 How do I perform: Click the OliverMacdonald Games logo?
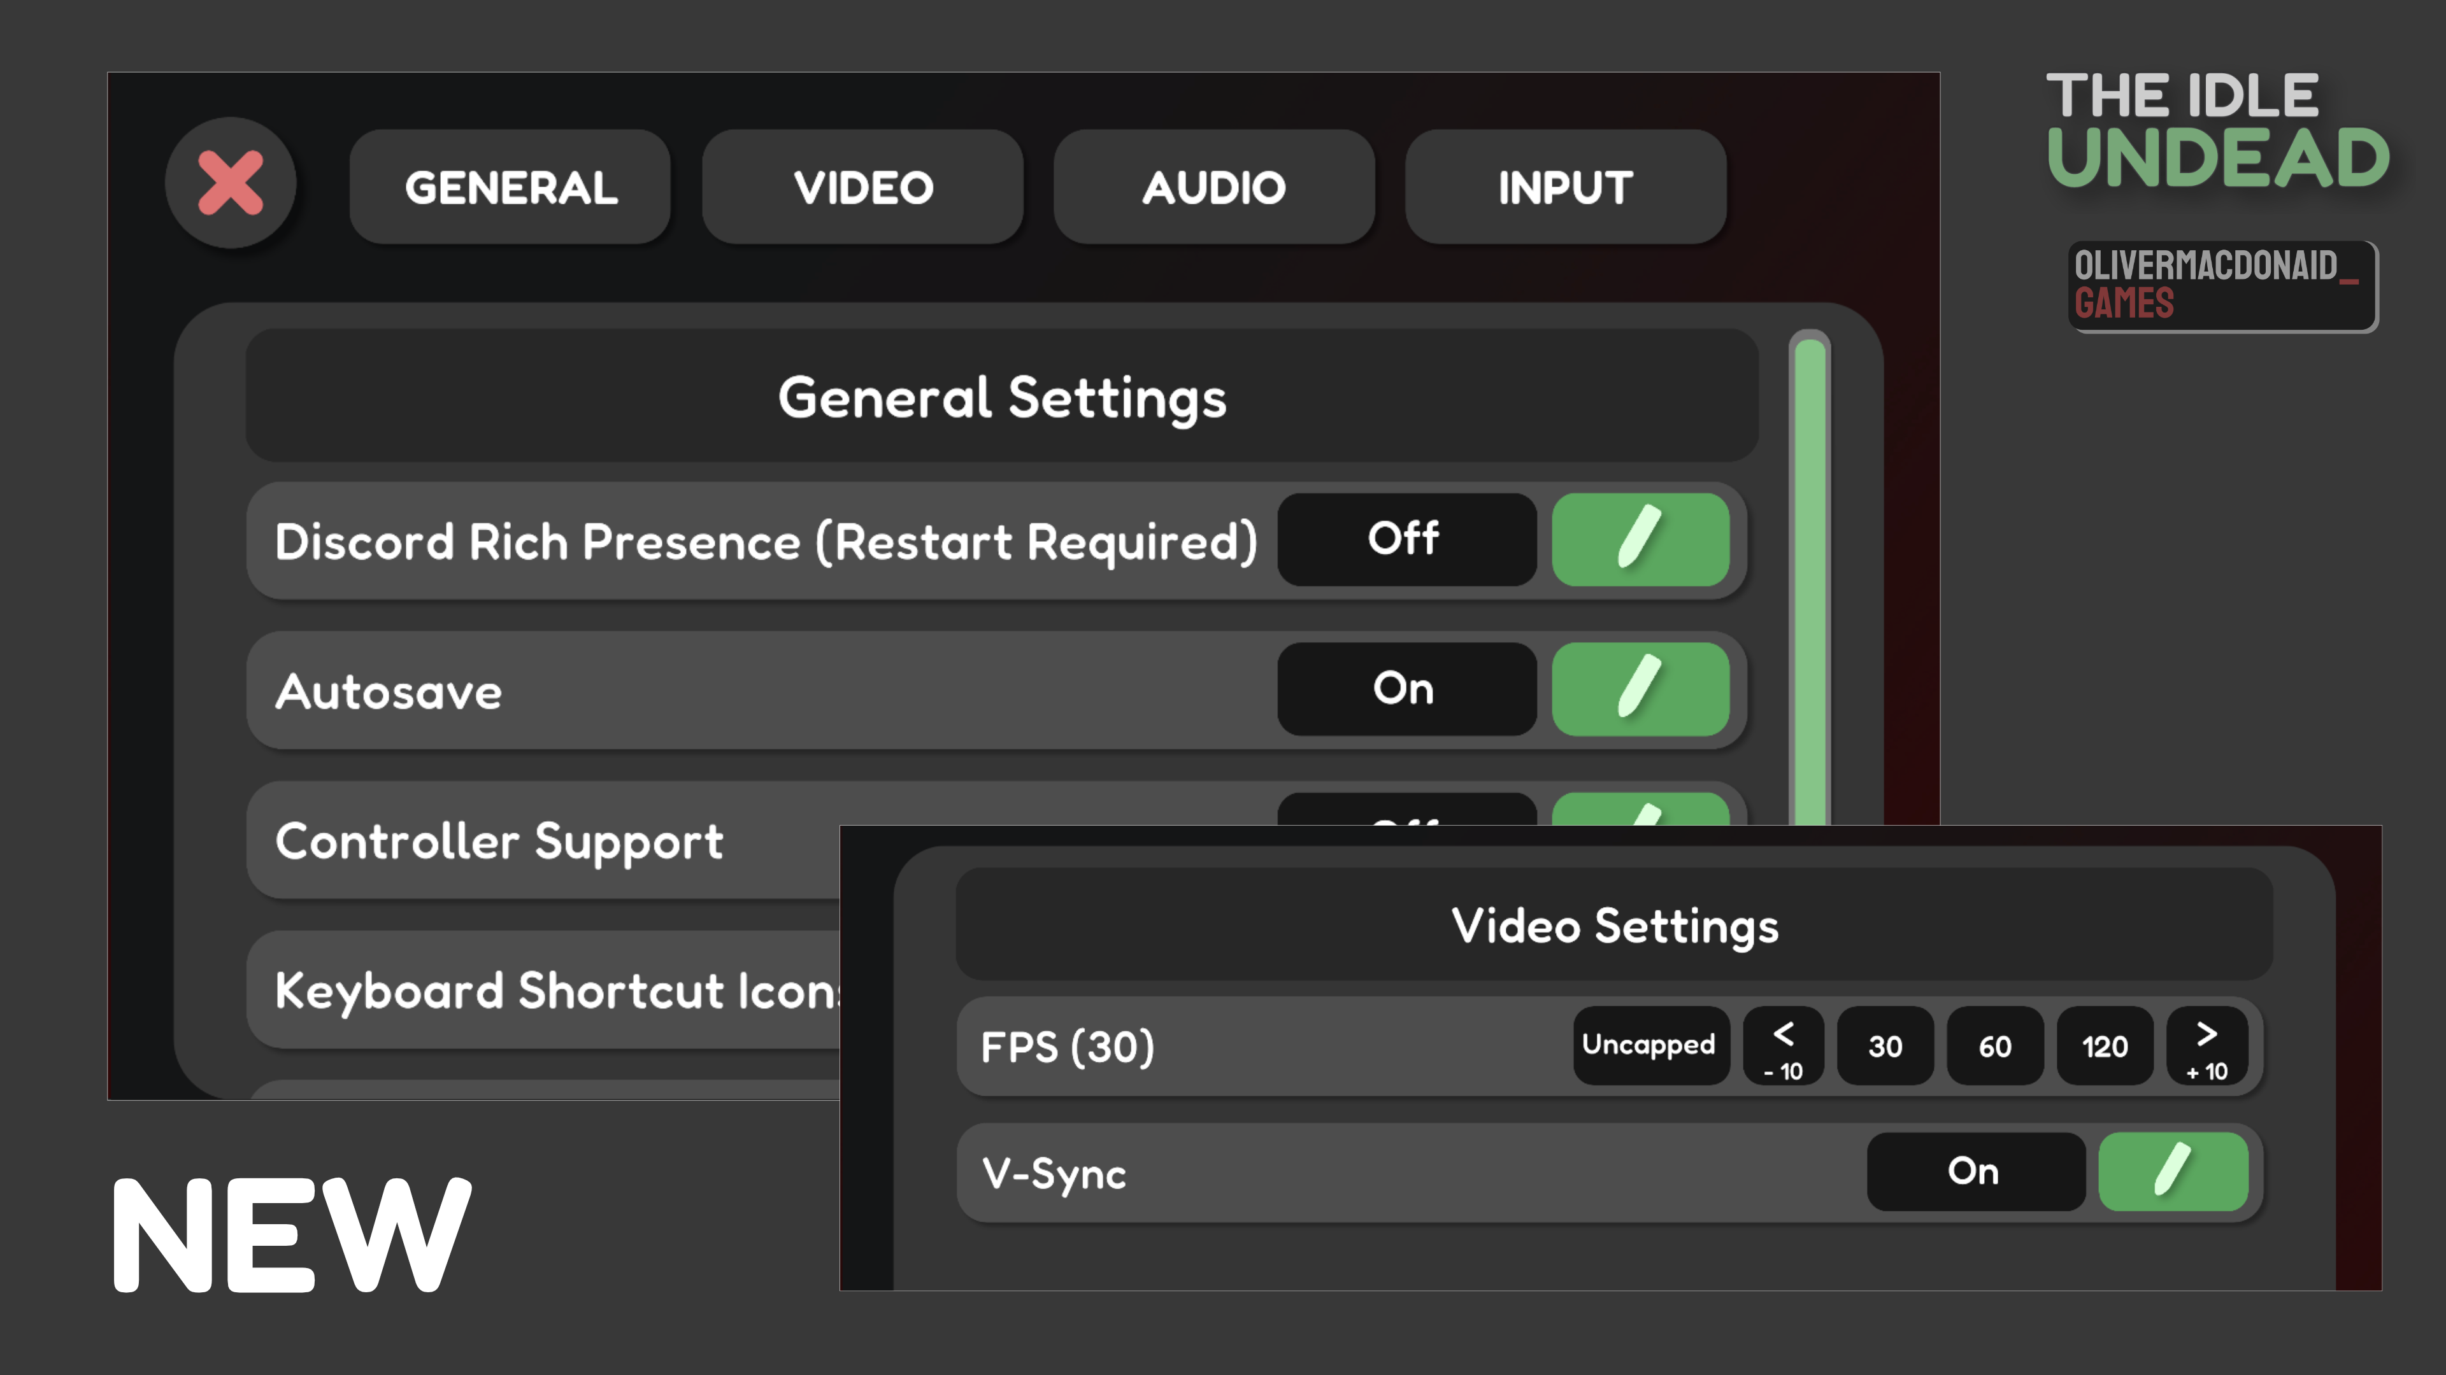pyautogui.click(x=2222, y=286)
